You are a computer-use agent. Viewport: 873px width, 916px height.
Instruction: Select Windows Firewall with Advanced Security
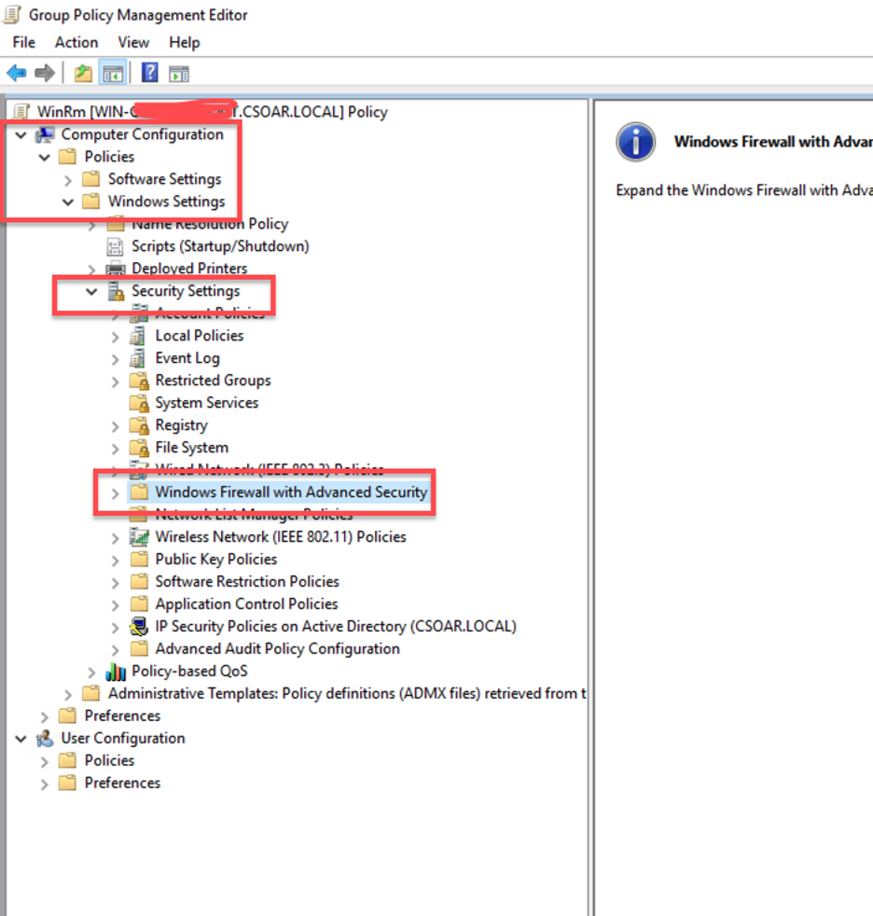click(x=288, y=492)
